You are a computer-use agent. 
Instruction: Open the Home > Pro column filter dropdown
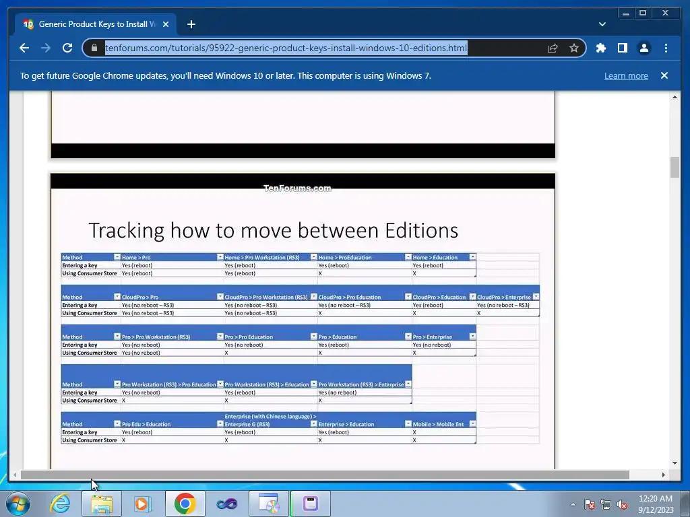click(x=220, y=256)
